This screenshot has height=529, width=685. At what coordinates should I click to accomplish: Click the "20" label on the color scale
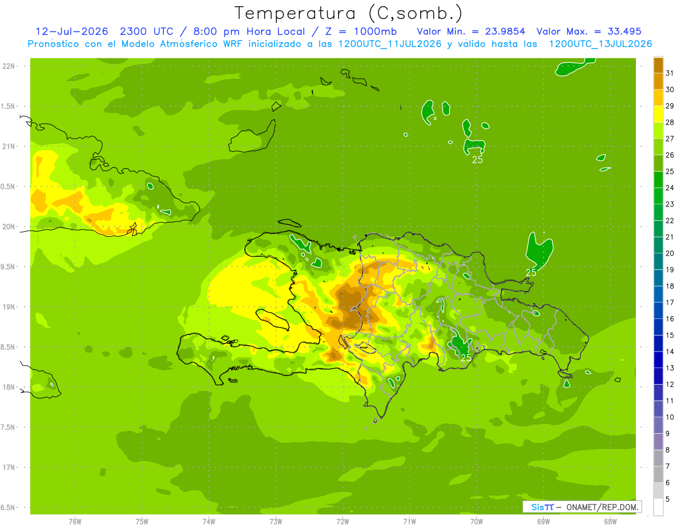pyautogui.click(x=670, y=253)
